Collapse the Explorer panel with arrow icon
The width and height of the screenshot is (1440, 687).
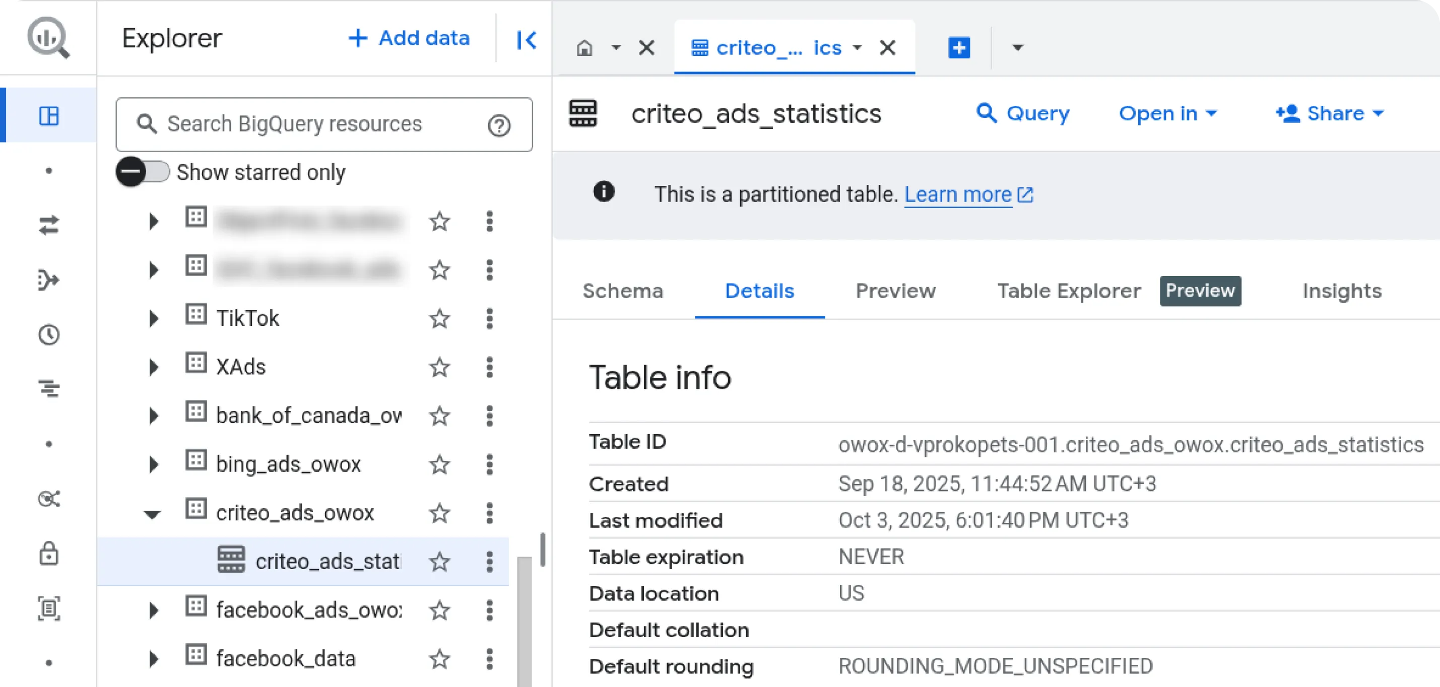(526, 40)
